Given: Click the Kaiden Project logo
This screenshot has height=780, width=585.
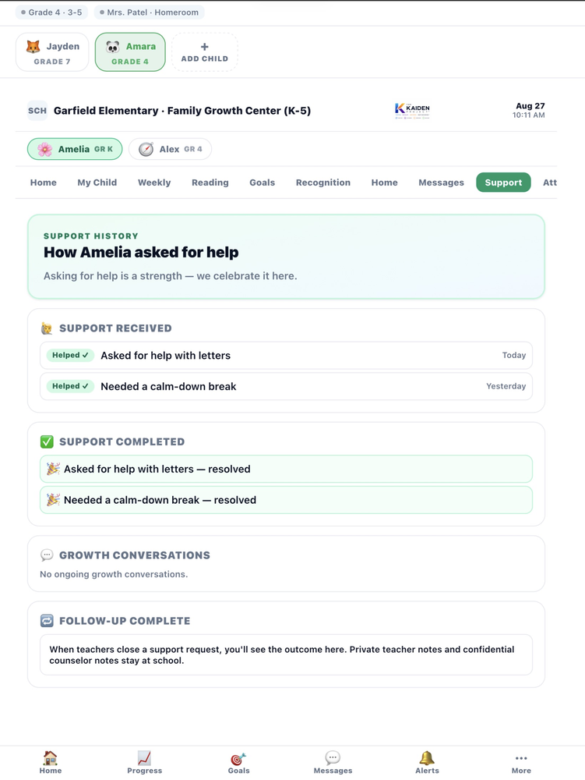Looking at the screenshot, I should coord(412,111).
